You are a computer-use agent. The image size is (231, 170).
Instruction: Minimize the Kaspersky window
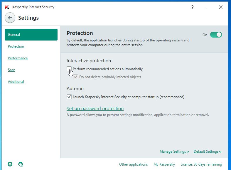[207, 7]
